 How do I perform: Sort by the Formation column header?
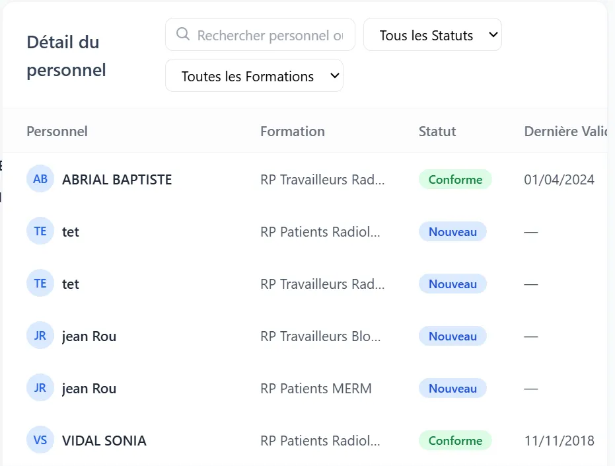coord(293,131)
